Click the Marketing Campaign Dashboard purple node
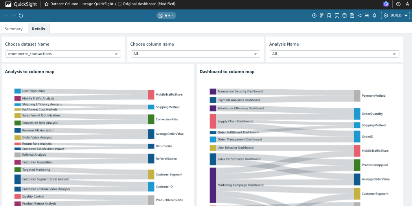 point(213,185)
